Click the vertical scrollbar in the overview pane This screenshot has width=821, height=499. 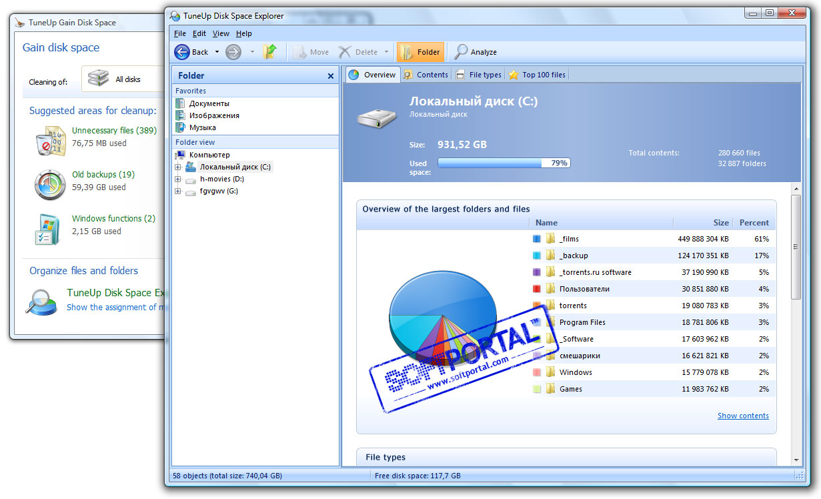796,247
